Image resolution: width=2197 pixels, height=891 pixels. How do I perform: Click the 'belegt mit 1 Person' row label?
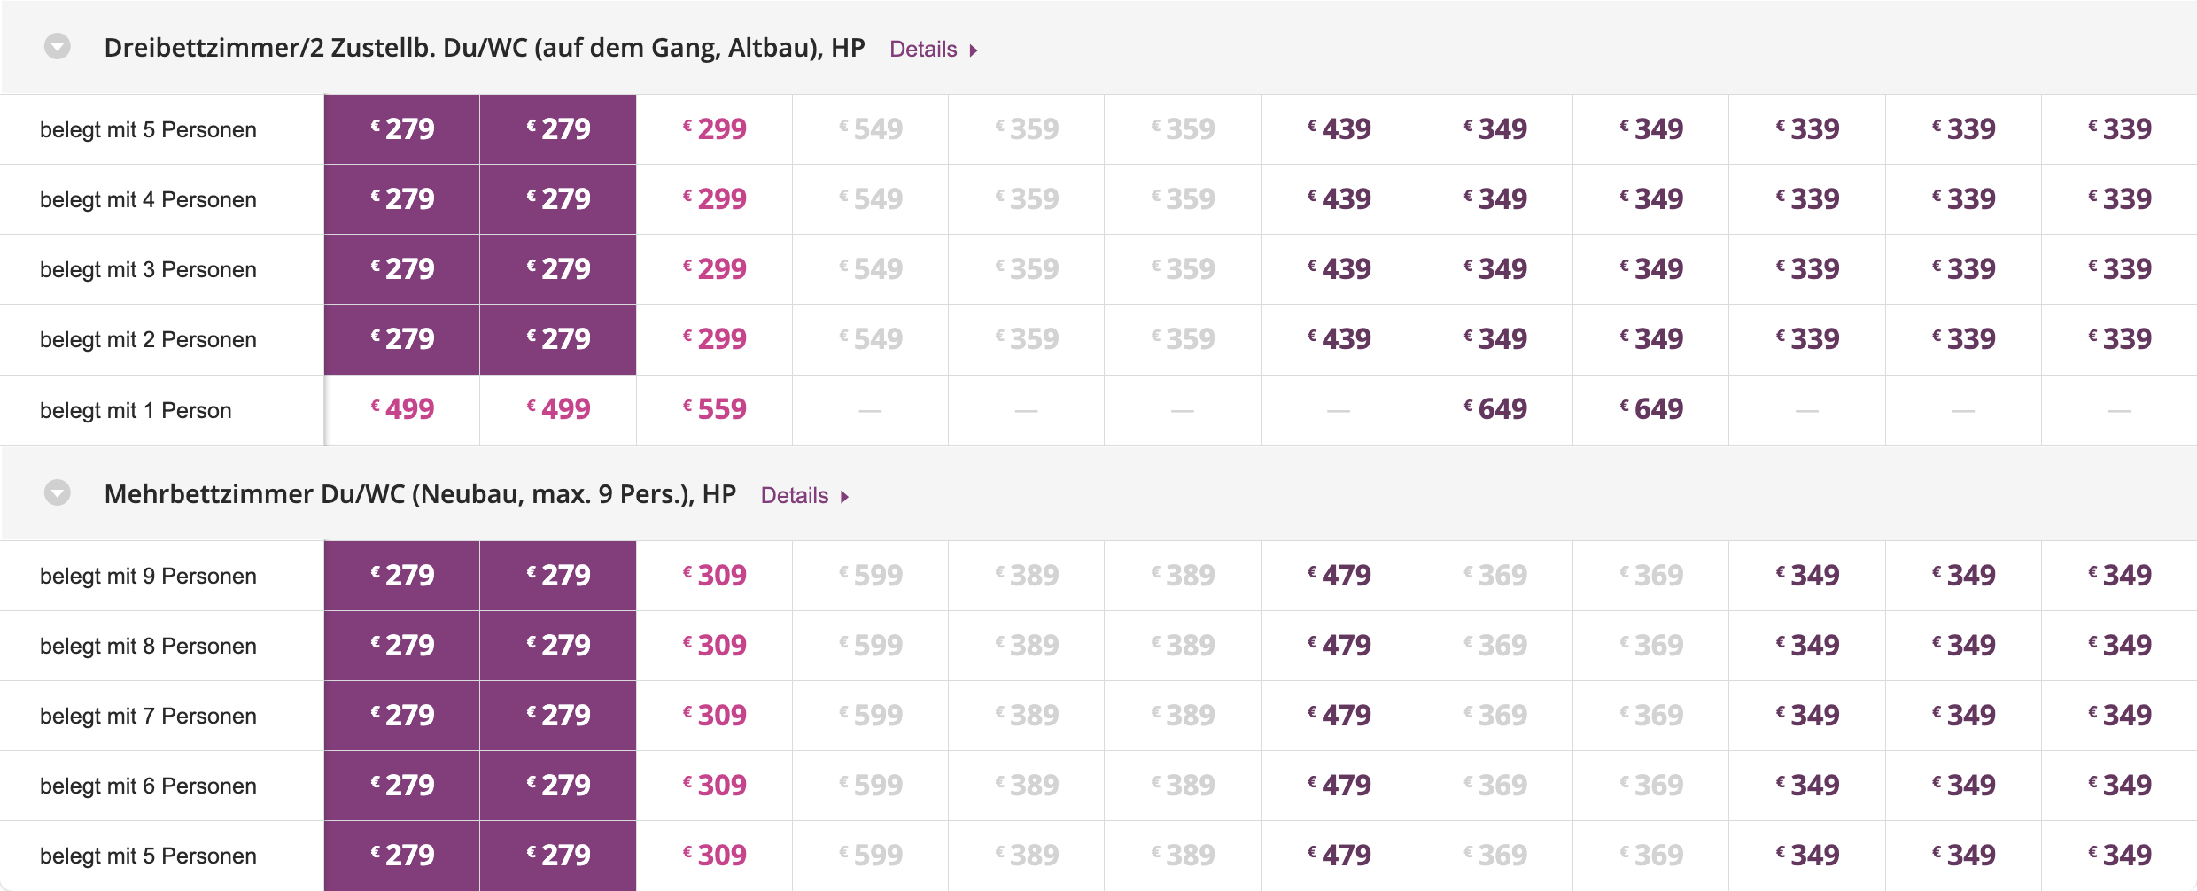point(136,410)
